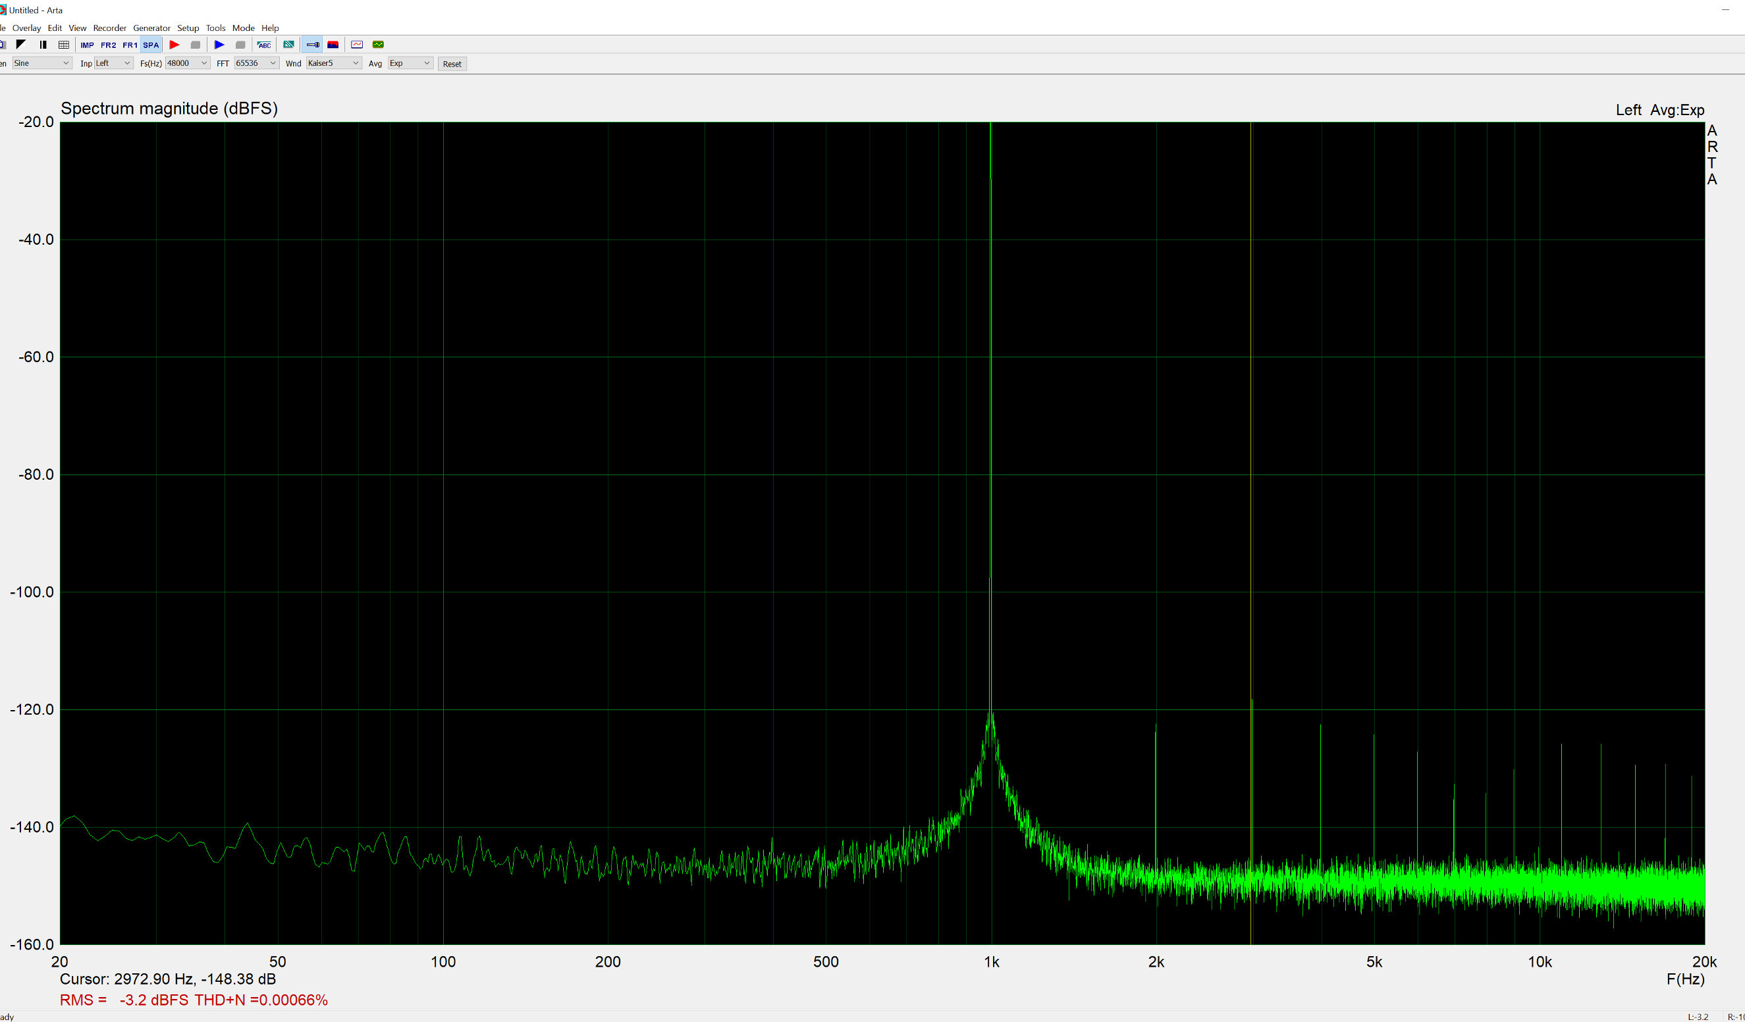Viewport: 1745px width, 1022px height.
Task: Toggle the red-blue filled spectrum icon
Action: [333, 45]
